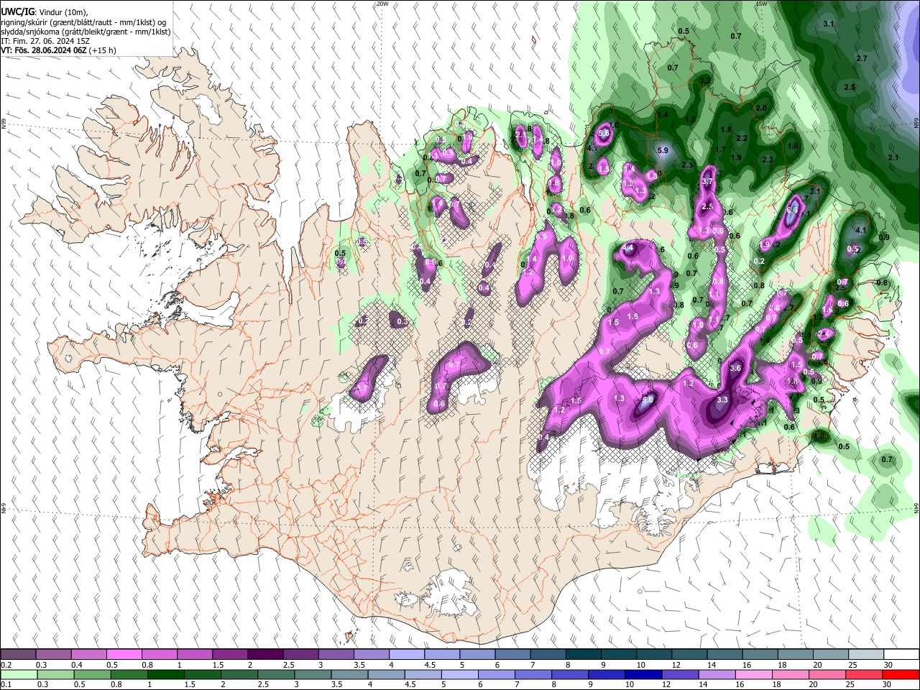Click the darkest purple 2–2.5 snow swatch
Screen dimensions: 920x690
tap(265, 655)
